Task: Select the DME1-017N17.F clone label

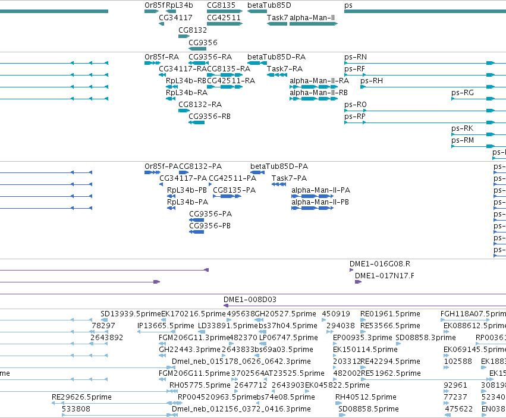Action: 385,276
